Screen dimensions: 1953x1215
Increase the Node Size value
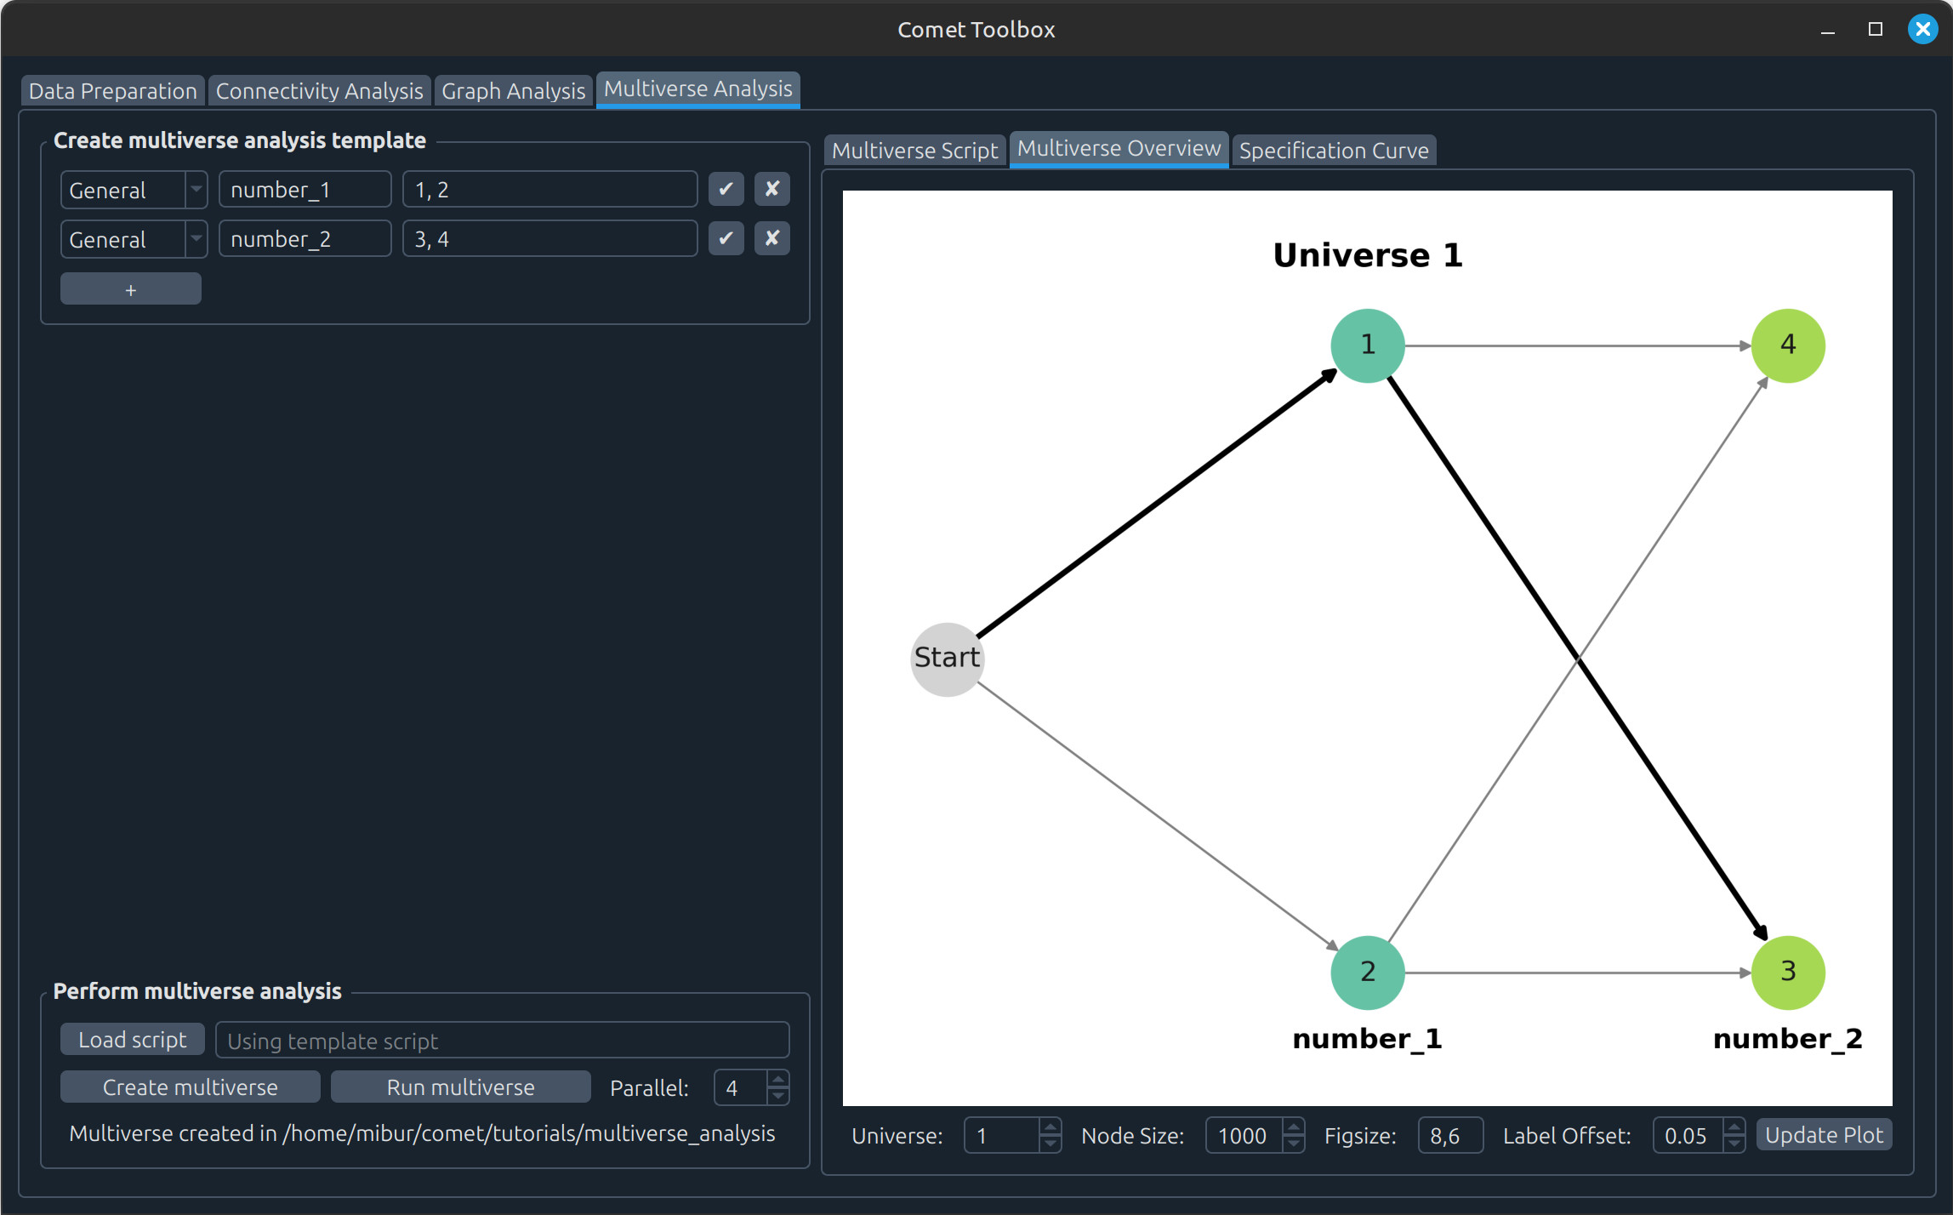coord(1293,1127)
